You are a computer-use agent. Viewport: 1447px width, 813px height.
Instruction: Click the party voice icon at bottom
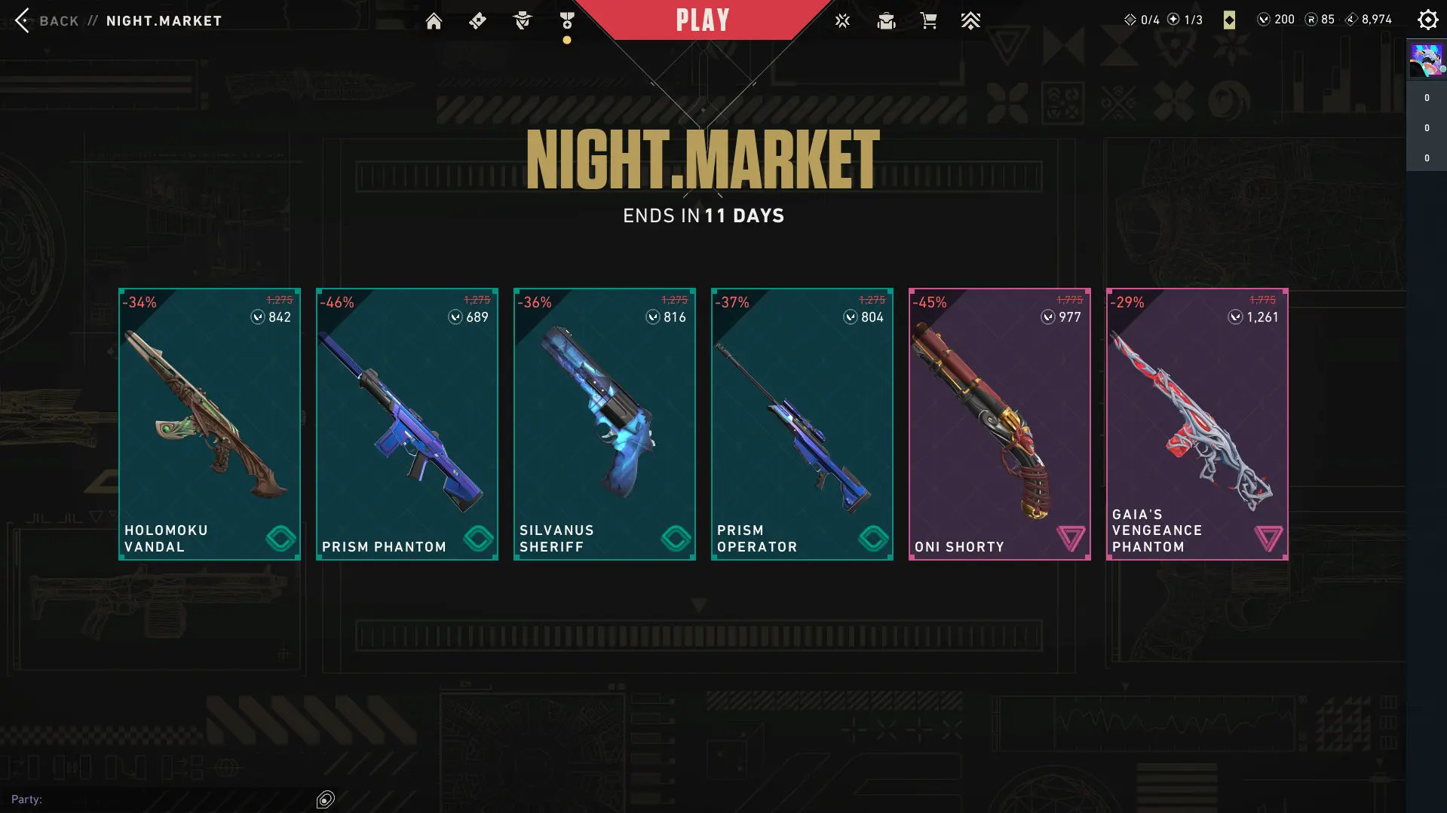point(326,799)
